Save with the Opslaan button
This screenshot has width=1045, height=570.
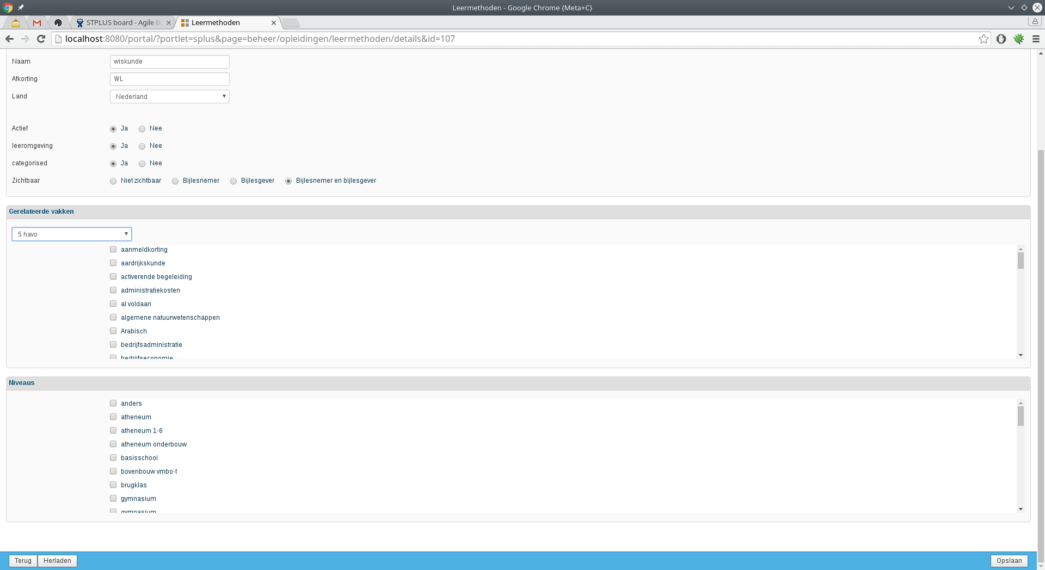point(1009,561)
